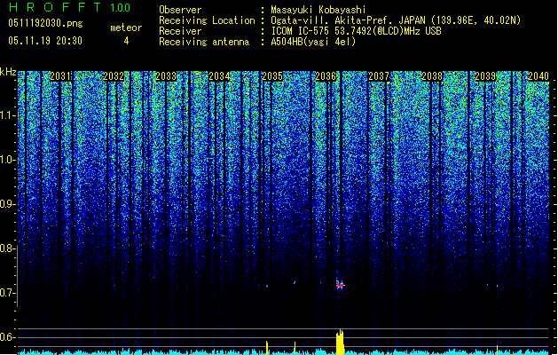The width and height of the screenshot is (558, 355).
Task: Click the bright red meteor echo after 2036
Action: [x=340, y=285]
